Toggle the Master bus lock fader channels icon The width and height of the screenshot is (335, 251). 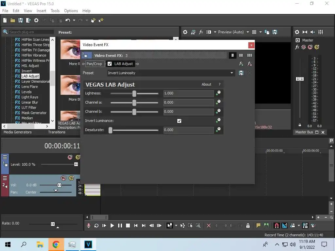[300, 125]
